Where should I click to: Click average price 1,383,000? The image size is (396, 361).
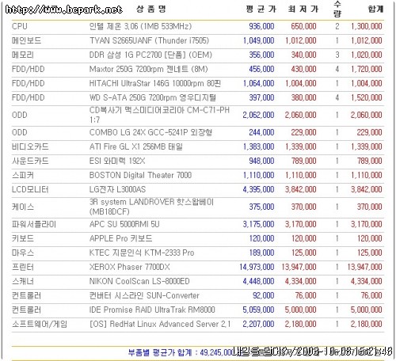(x=258, y=146)
